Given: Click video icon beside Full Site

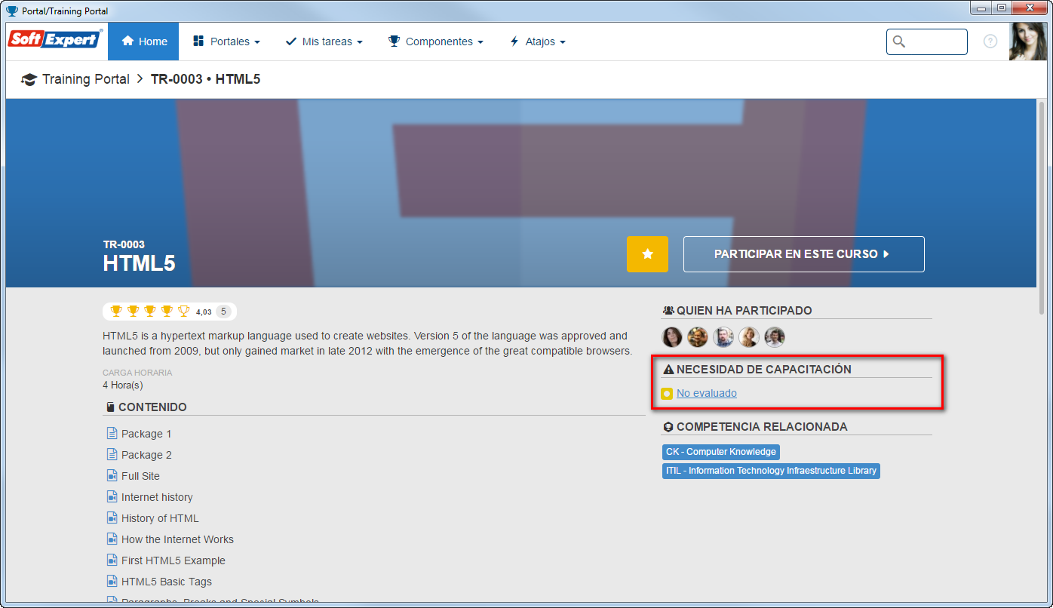Looking at the screenshot, I should coord(112,475).
